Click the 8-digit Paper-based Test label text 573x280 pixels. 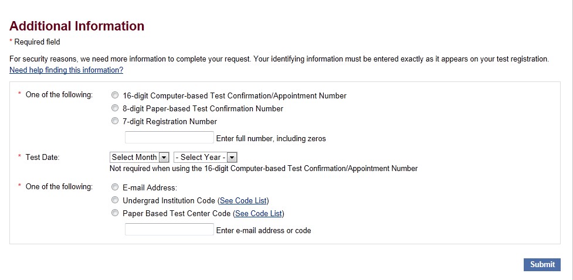[203, 108]
